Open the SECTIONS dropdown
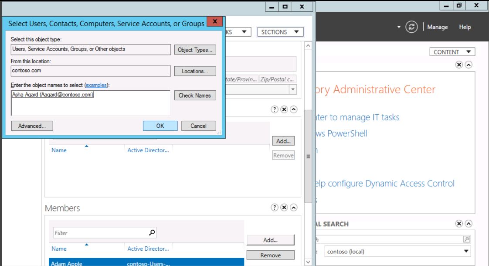Screen dimensions: 489x266 tap(280, 32)
